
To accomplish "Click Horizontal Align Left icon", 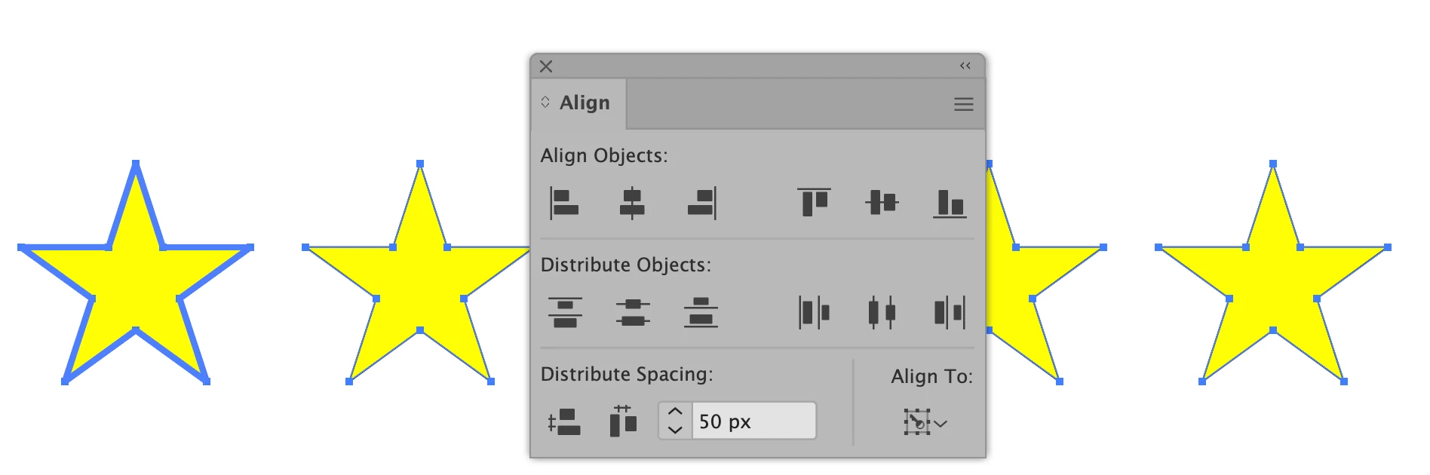I will (x=564, y=204).
